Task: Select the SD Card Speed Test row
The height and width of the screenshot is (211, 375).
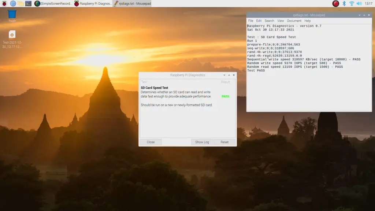Action: 176,92
